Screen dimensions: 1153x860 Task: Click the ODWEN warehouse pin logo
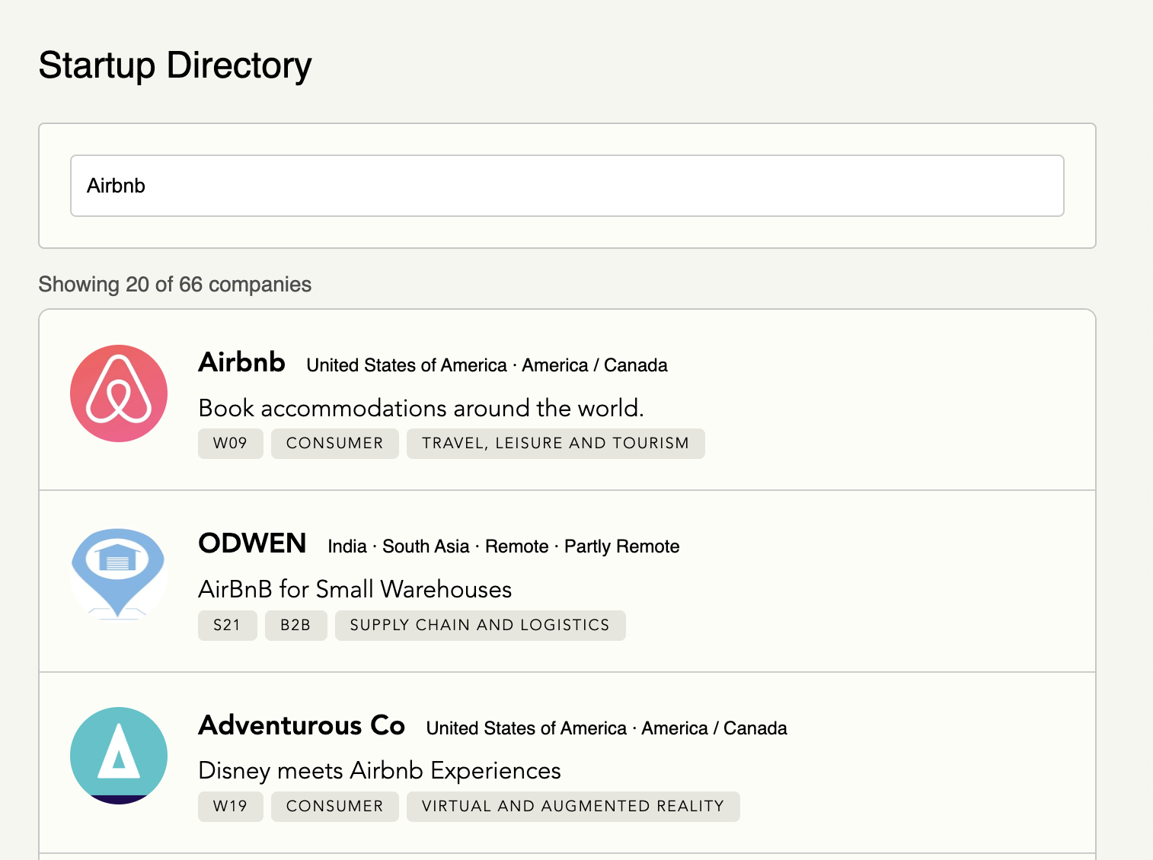[119, 575]
